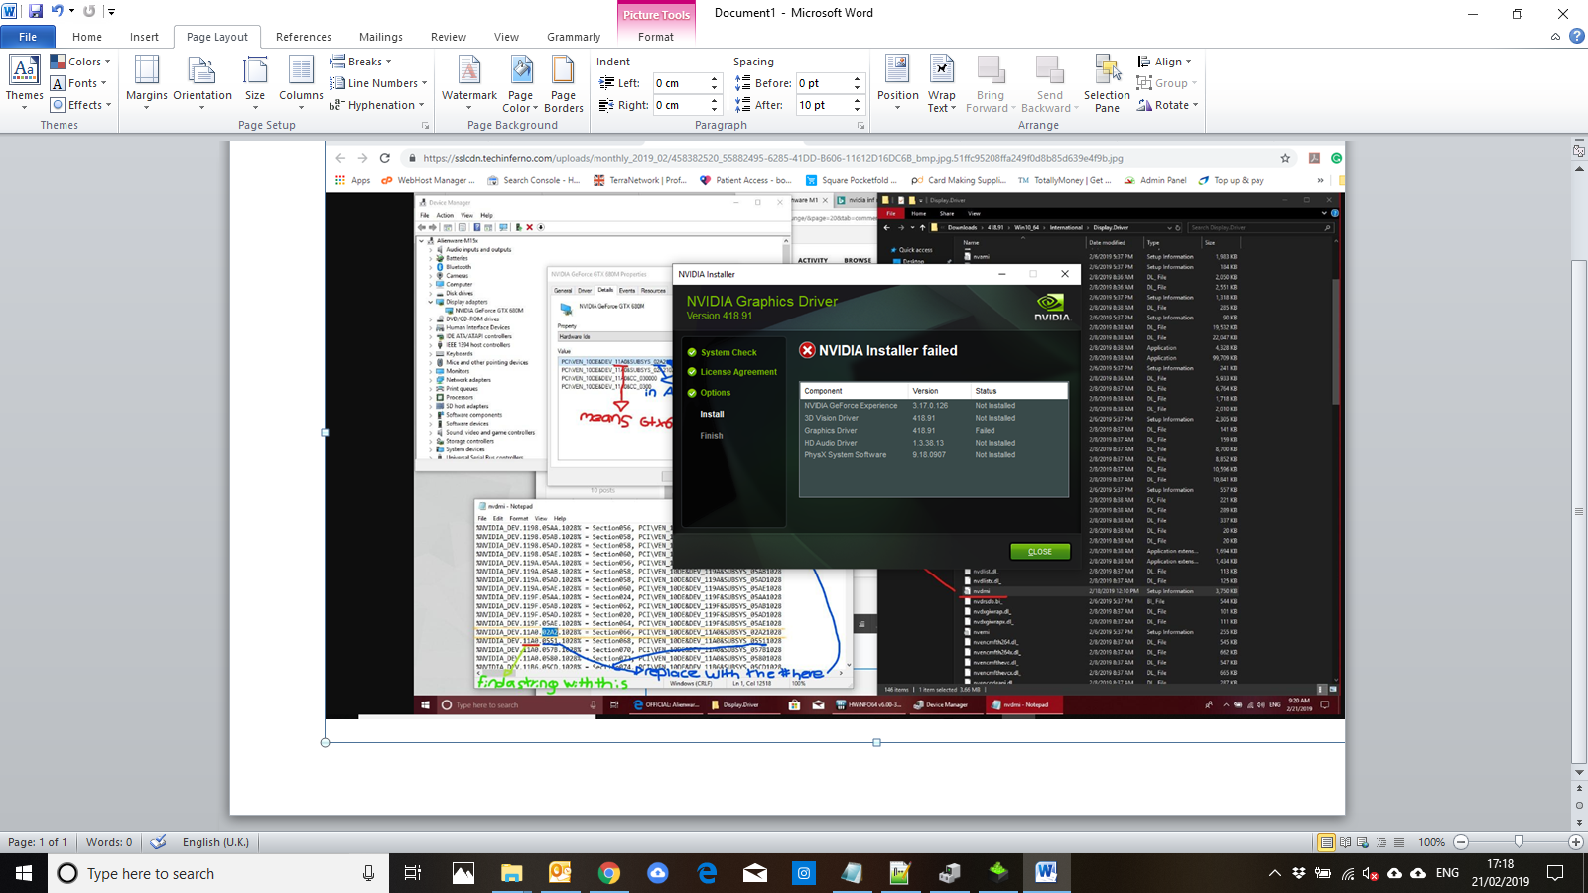The height and width of the screenshot is (893, 1588).
Task: Switch to Draft view
Action: point(1399,842)
